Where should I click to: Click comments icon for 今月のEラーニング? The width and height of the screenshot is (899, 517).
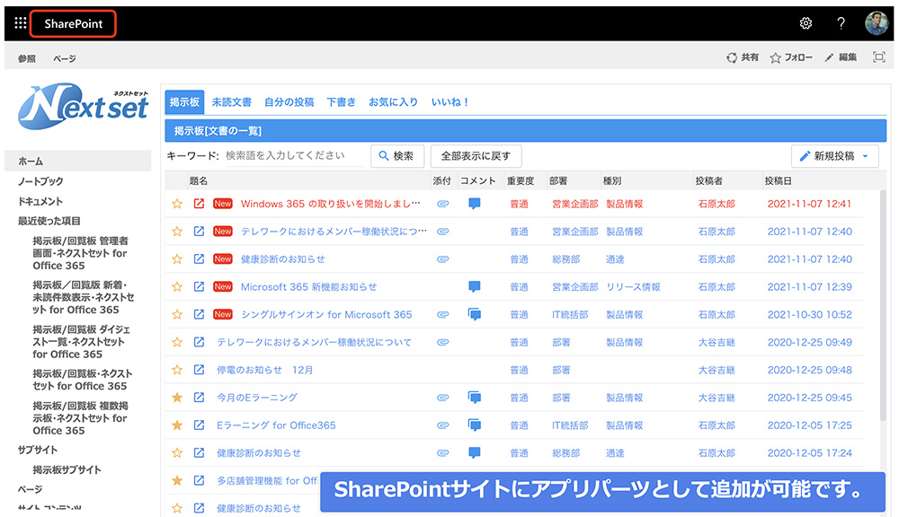point(474,398)
